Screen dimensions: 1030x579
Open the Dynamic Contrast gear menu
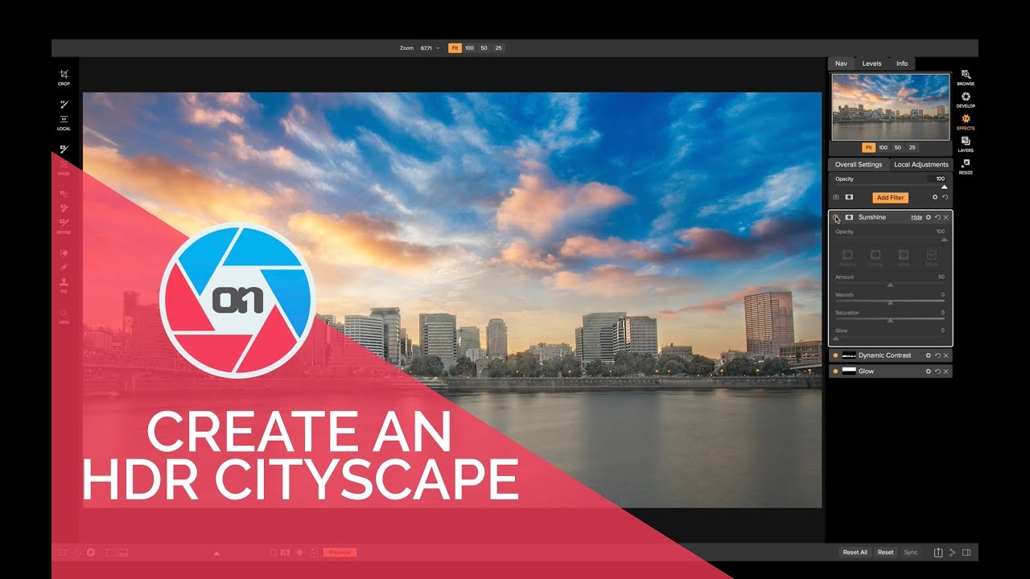[x=929, y=355]
